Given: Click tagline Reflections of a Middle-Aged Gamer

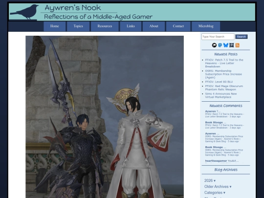Looking at the screenshot, I should [98, 17].
